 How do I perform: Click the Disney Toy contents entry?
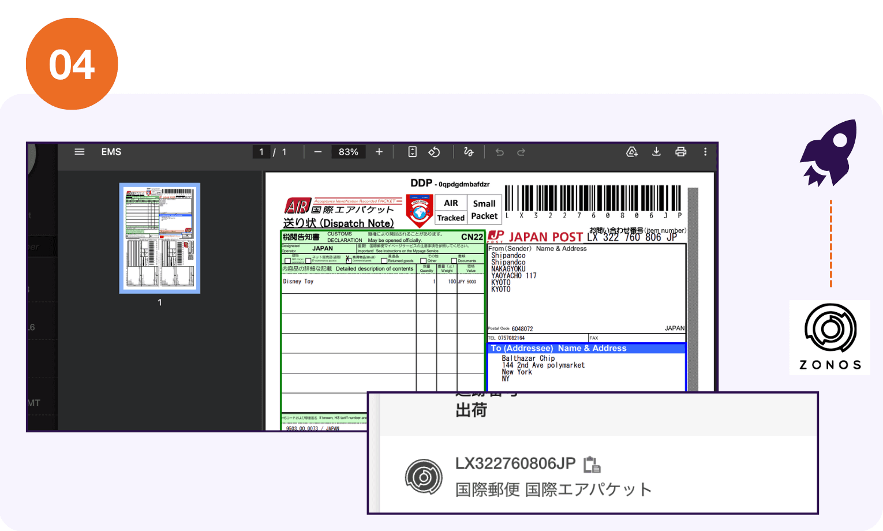[298, 282]
